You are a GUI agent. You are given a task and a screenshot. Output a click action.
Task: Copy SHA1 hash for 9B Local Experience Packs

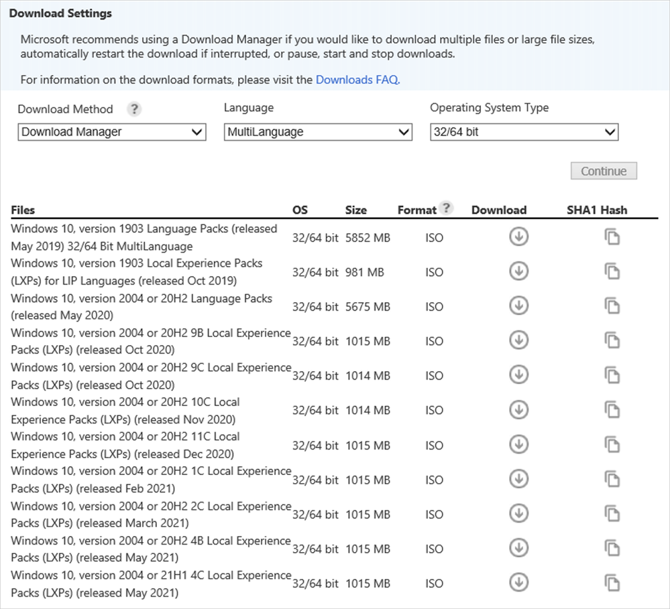612,340
